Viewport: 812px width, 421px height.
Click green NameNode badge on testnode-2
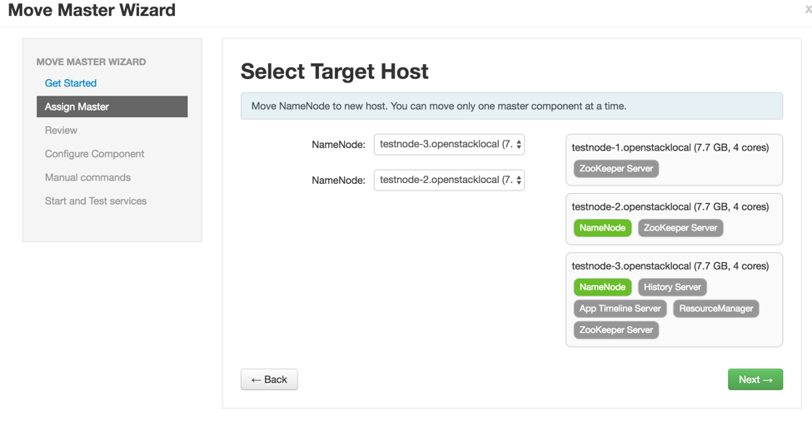602,228
